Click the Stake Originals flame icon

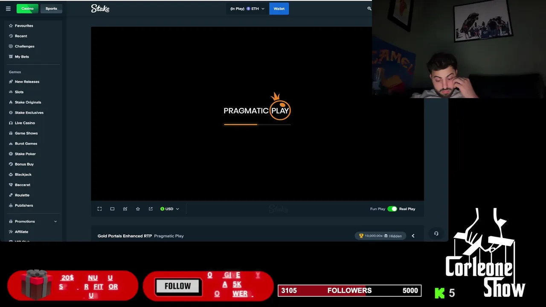tap(11, 102)
